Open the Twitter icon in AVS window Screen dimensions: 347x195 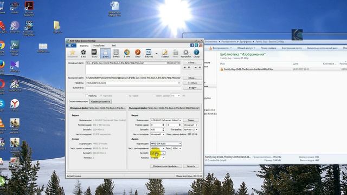coord(196,45)
